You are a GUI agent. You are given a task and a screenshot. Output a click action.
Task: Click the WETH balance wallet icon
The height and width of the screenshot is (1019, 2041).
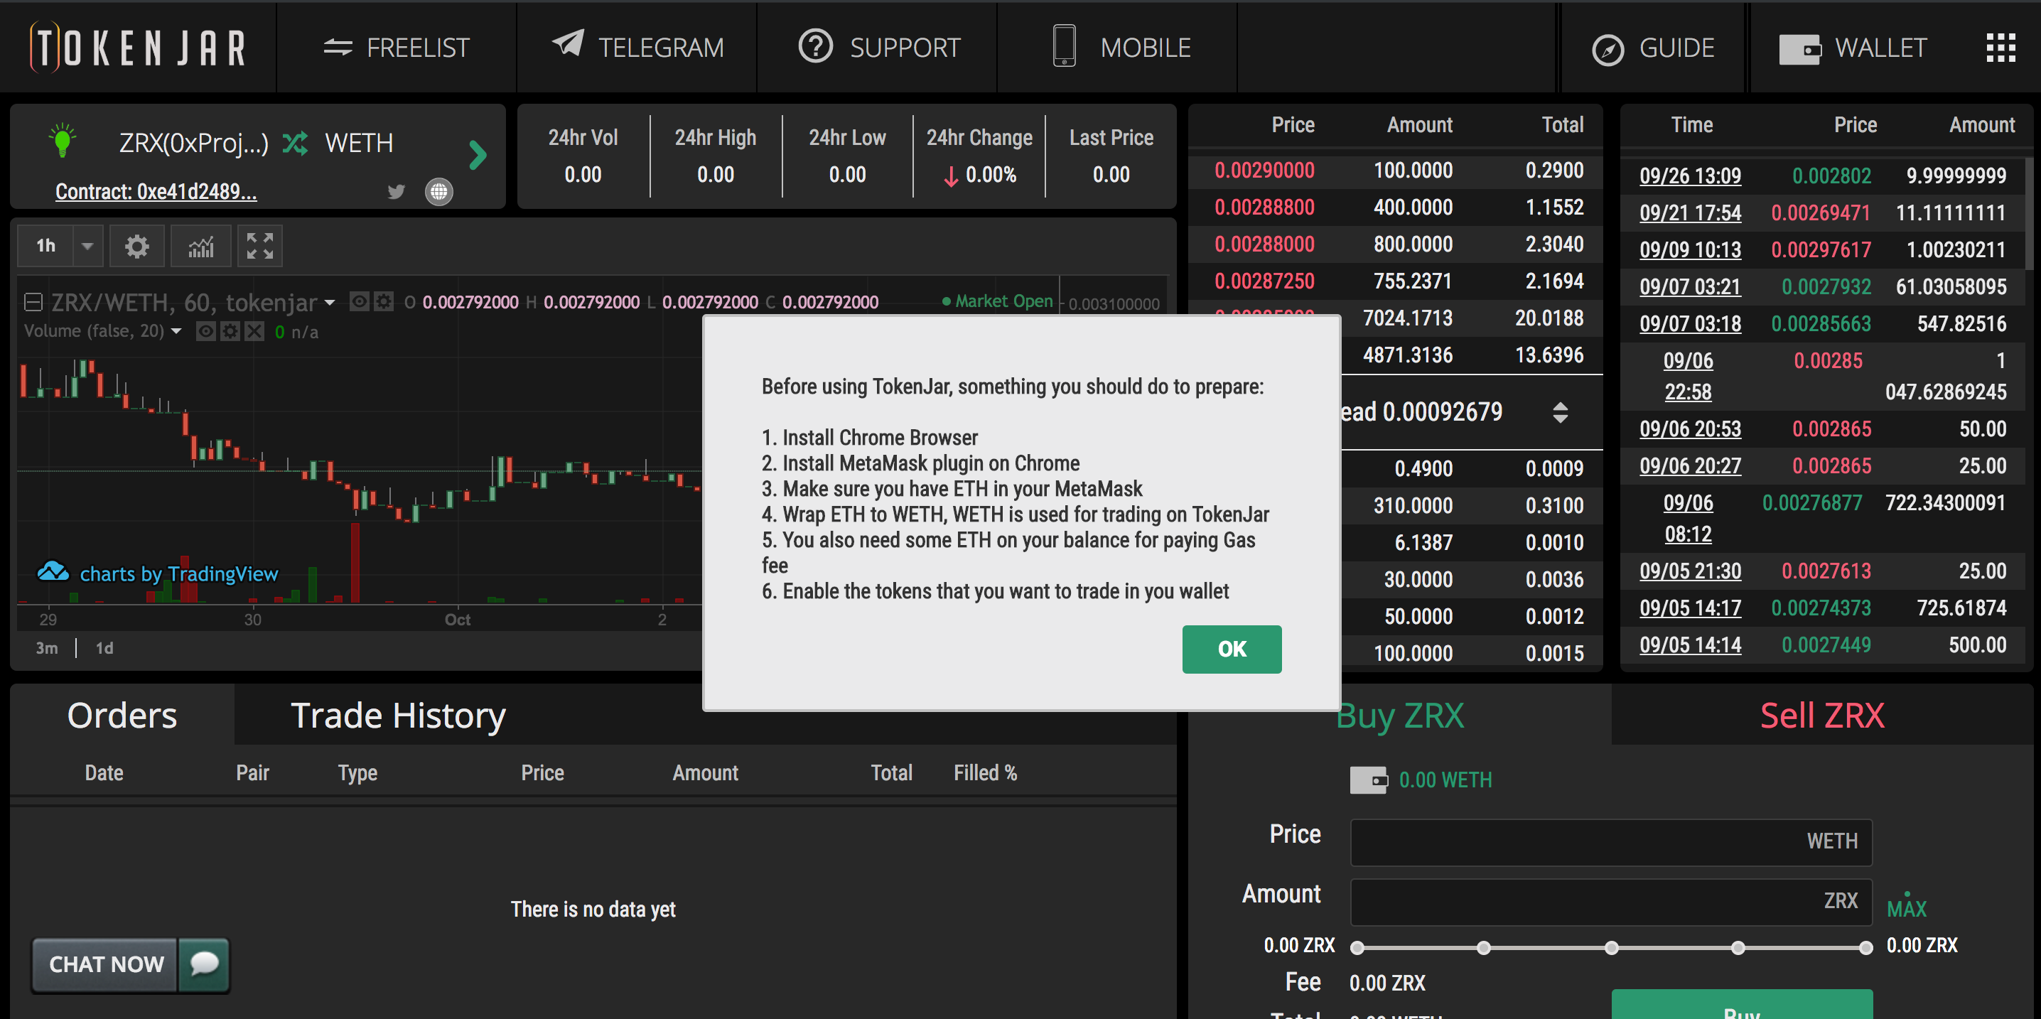pos(1368,780)
